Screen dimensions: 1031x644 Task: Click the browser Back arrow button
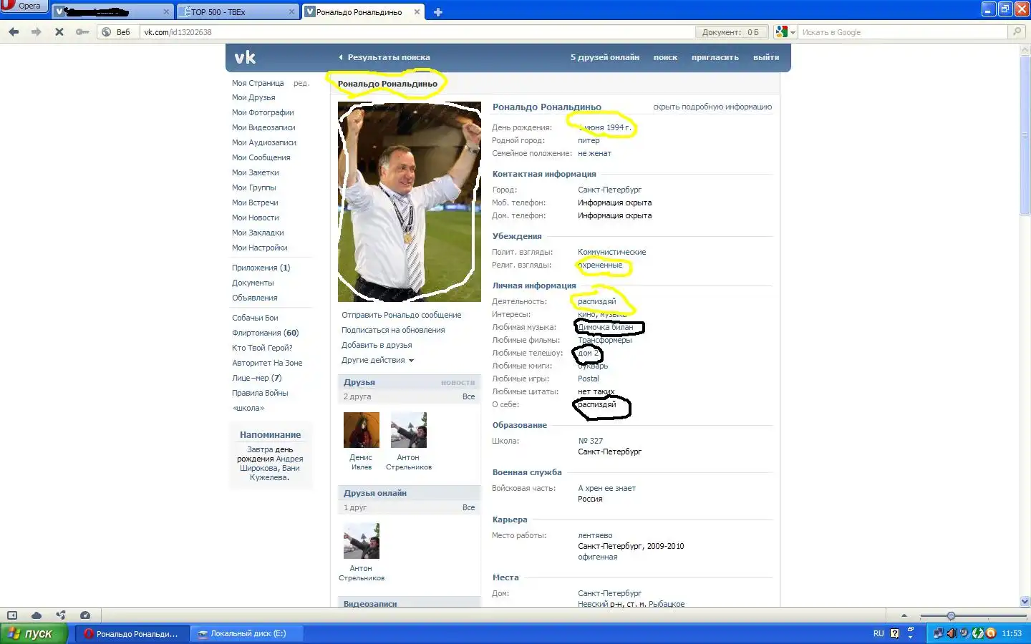click(14, 31)
